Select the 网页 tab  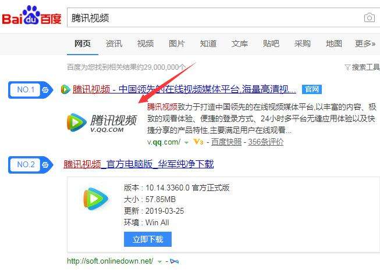83,44
